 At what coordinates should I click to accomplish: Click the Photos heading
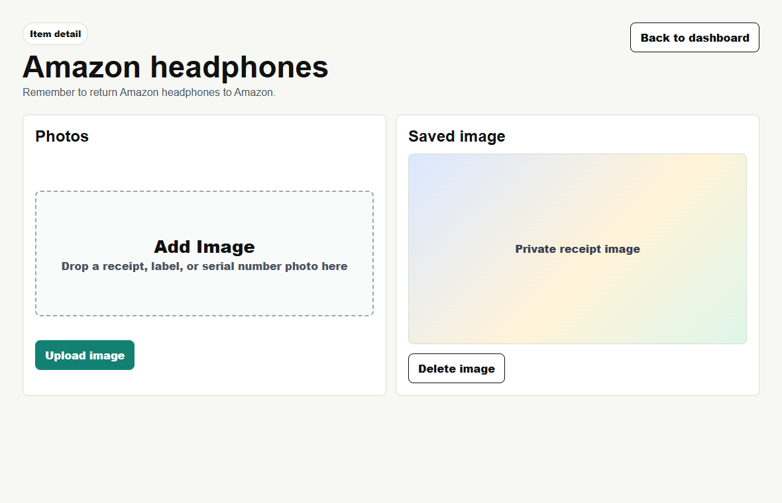pyautogui.click(x=62, y=136)
